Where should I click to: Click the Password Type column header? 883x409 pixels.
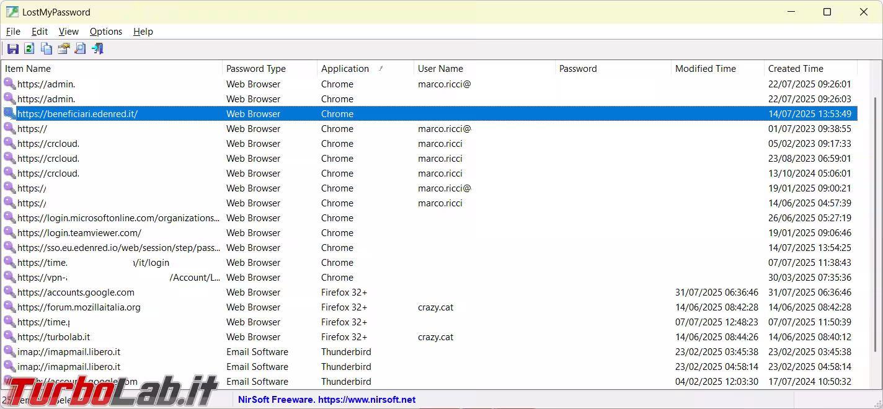click(255, 69)
